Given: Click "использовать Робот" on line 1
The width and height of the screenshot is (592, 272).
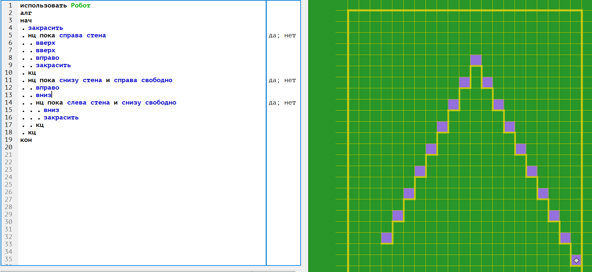Looking at the screenshot, I should [55, 6].
